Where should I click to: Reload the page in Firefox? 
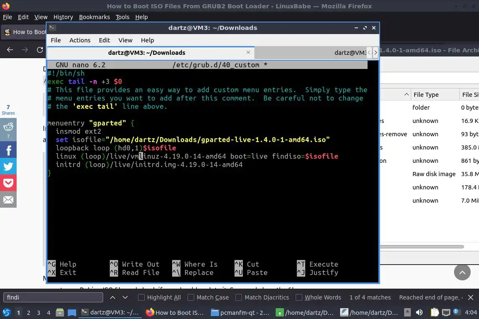point(40,50)
